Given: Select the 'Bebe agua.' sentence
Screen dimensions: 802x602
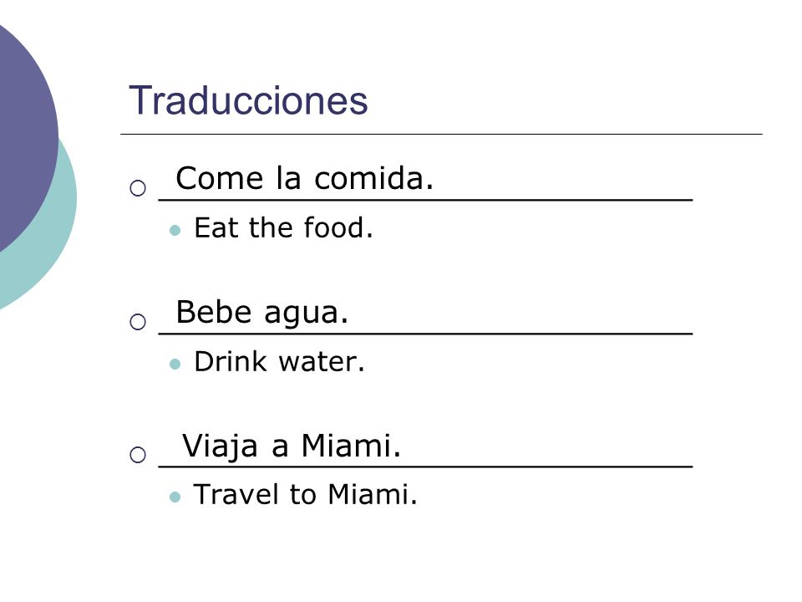Looking at the screenshot, I should click(x=261, y=312).
